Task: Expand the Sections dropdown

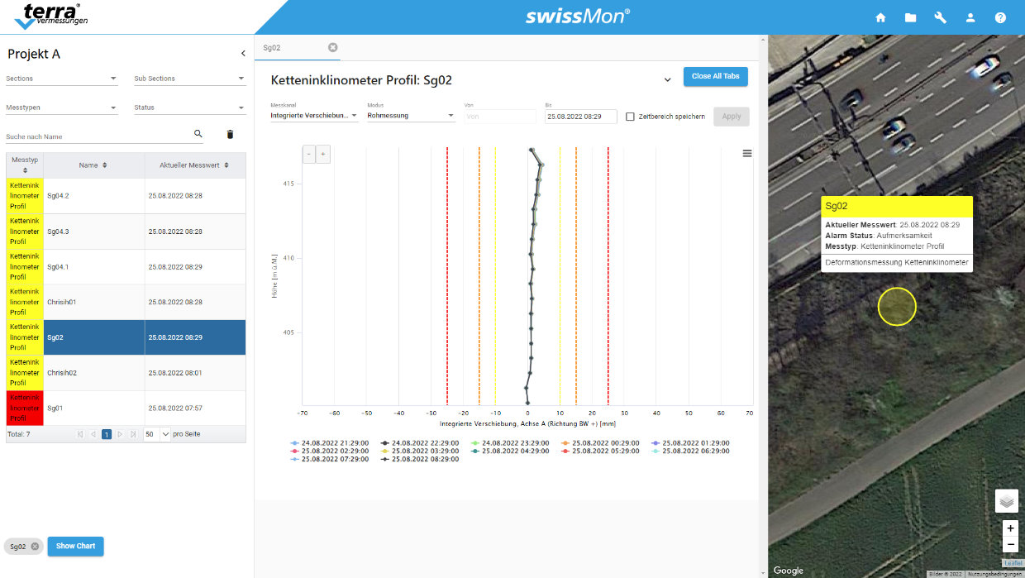Action: [x=62, y=79]
